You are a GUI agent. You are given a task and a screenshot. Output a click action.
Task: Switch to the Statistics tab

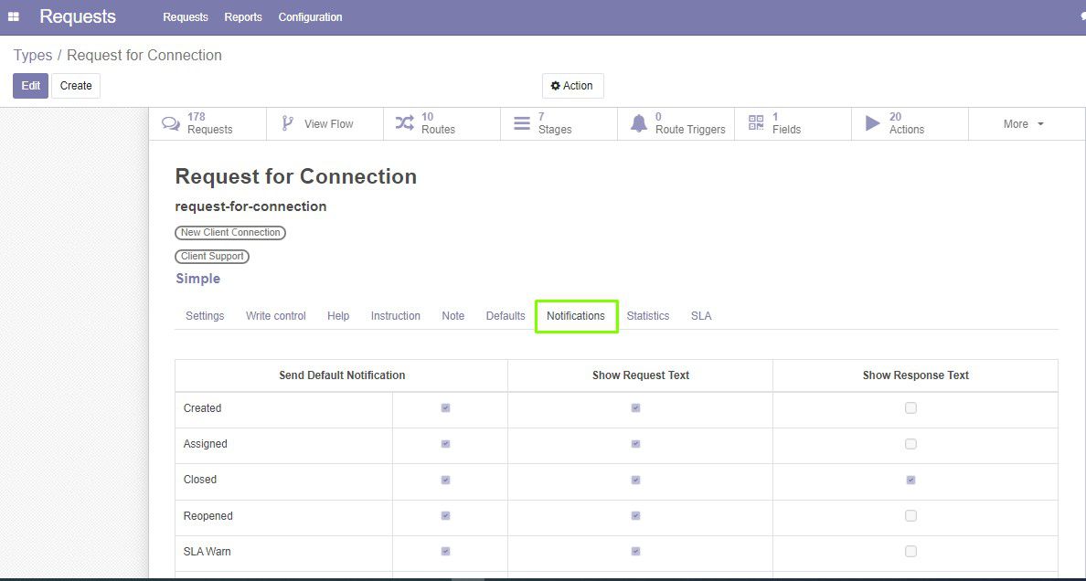pyautogui.click(x=648, y=316)
